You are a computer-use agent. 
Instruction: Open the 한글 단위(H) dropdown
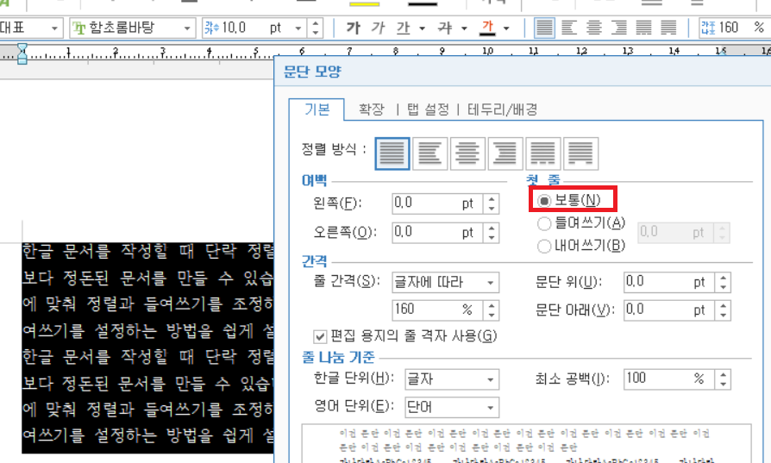(x=452, y=379)
